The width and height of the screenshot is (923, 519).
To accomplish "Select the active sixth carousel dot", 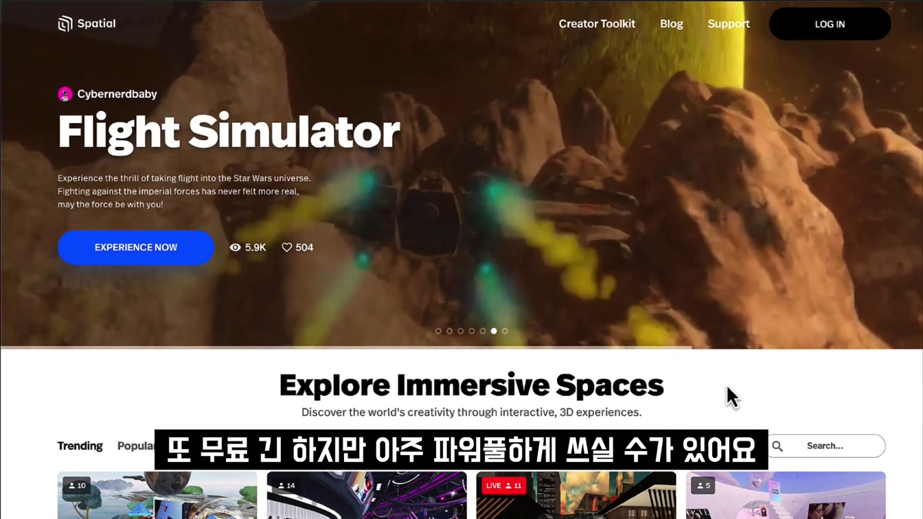I will coord(494,331).
